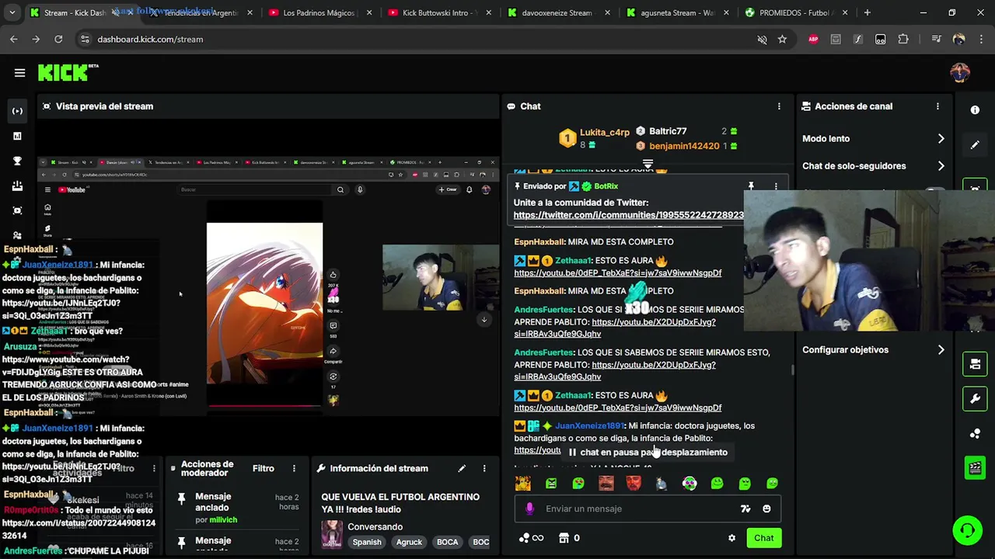The width and height of the screenshot is (995, 559).
Task: Click the wrench tool icon in right rail
Action: point(975,399)
